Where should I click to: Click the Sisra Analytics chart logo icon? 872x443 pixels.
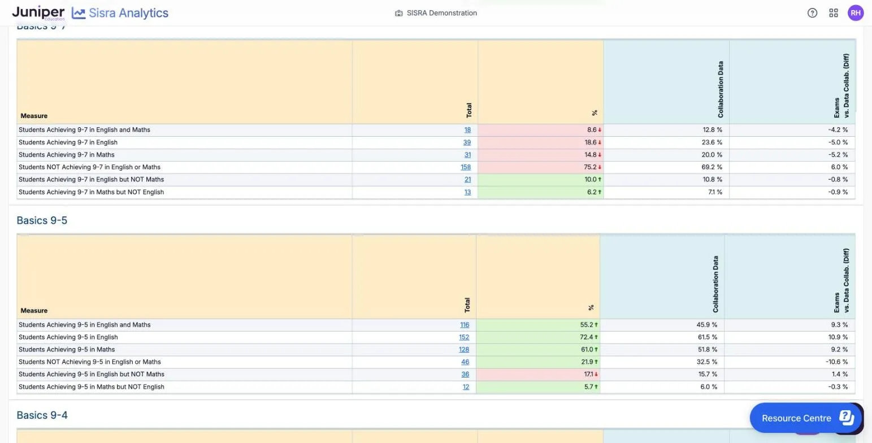pos(79,13)
